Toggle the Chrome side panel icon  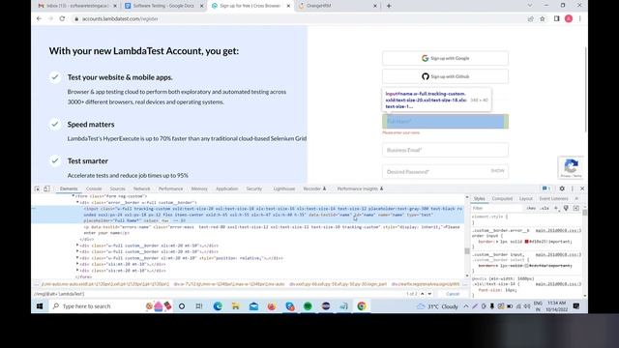coord(557,18)
